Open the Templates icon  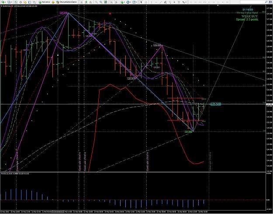point(134,2)
